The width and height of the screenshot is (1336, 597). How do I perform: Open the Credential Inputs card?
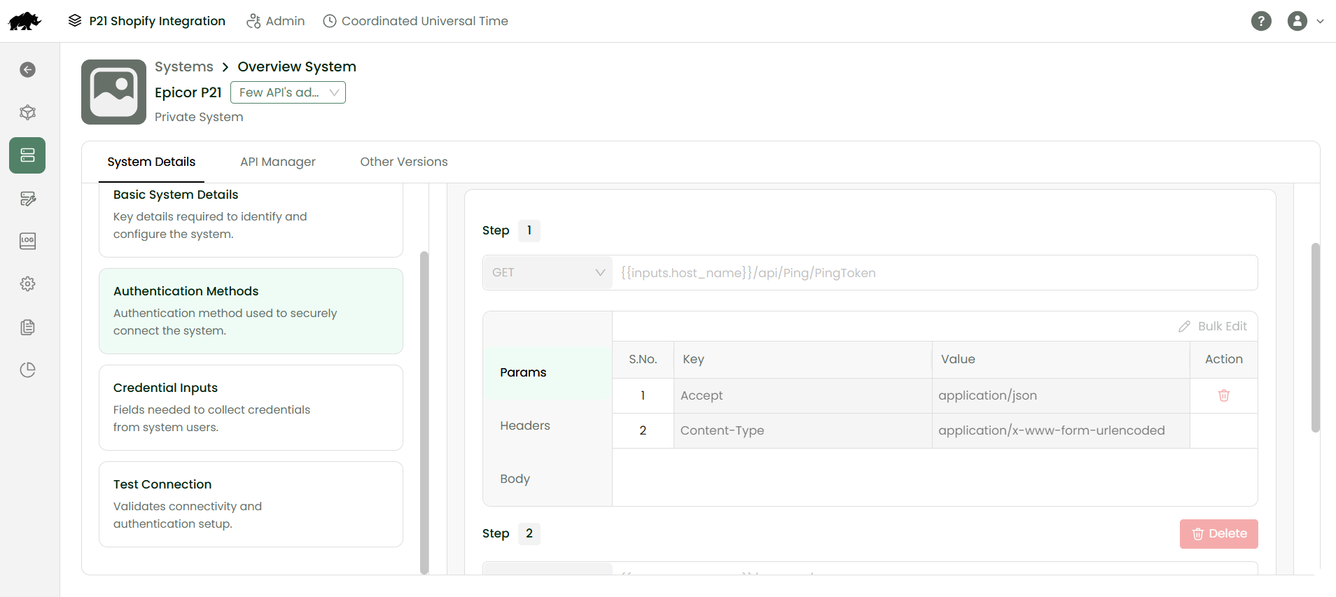(x=251, y=407)
